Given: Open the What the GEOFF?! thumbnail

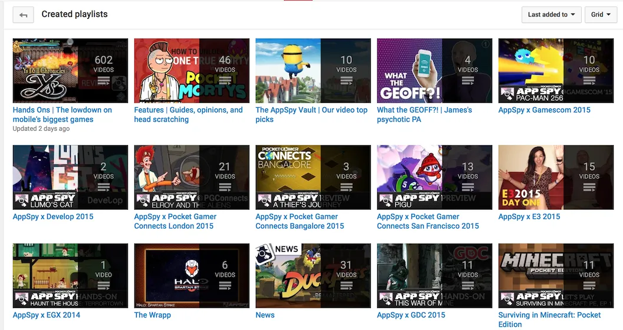Looking at the screenshot, I should point(434,71).
